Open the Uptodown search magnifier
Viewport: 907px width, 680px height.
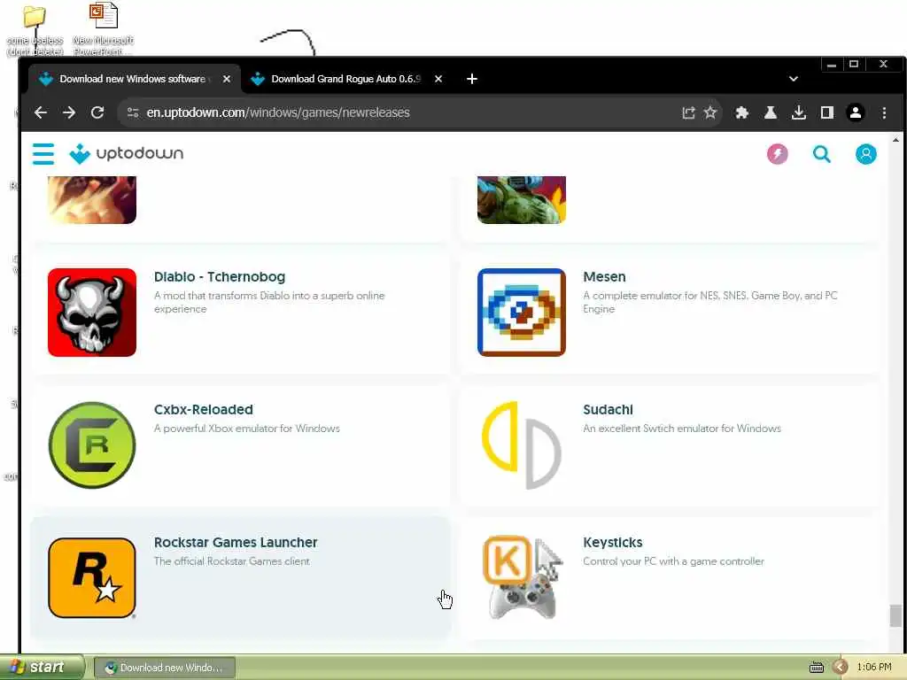821,154
